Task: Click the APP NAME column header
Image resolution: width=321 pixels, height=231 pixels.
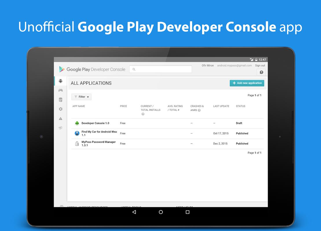Action: [79, 106]
